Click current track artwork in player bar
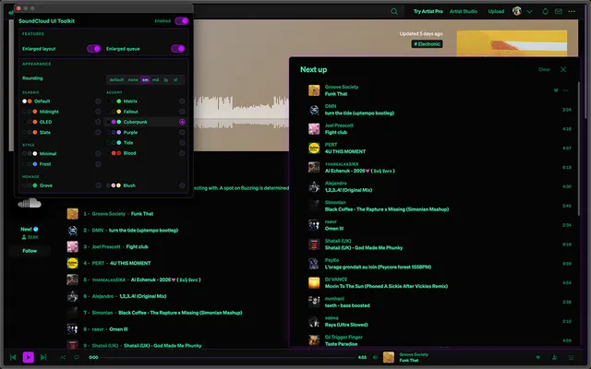The height and width of the screenshot is (369, 591). tap(389, 357)
